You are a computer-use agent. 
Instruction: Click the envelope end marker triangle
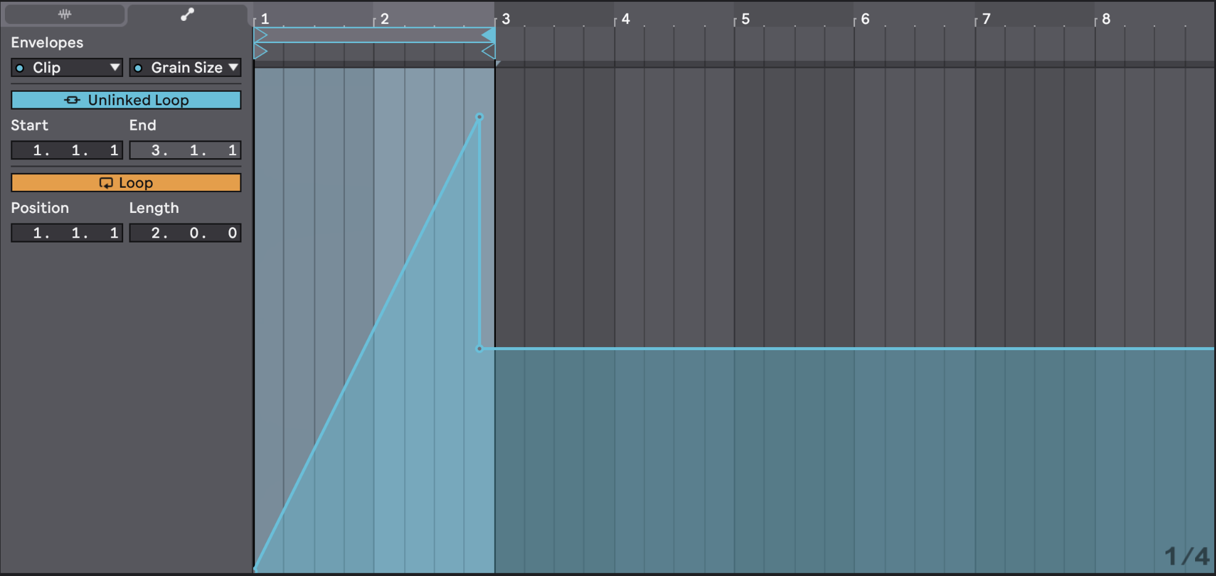point(488,51)
